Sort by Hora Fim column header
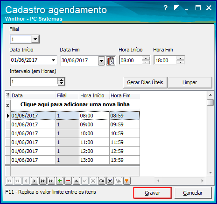The height and width of the screenshot is (204, 217). [125, 95]
